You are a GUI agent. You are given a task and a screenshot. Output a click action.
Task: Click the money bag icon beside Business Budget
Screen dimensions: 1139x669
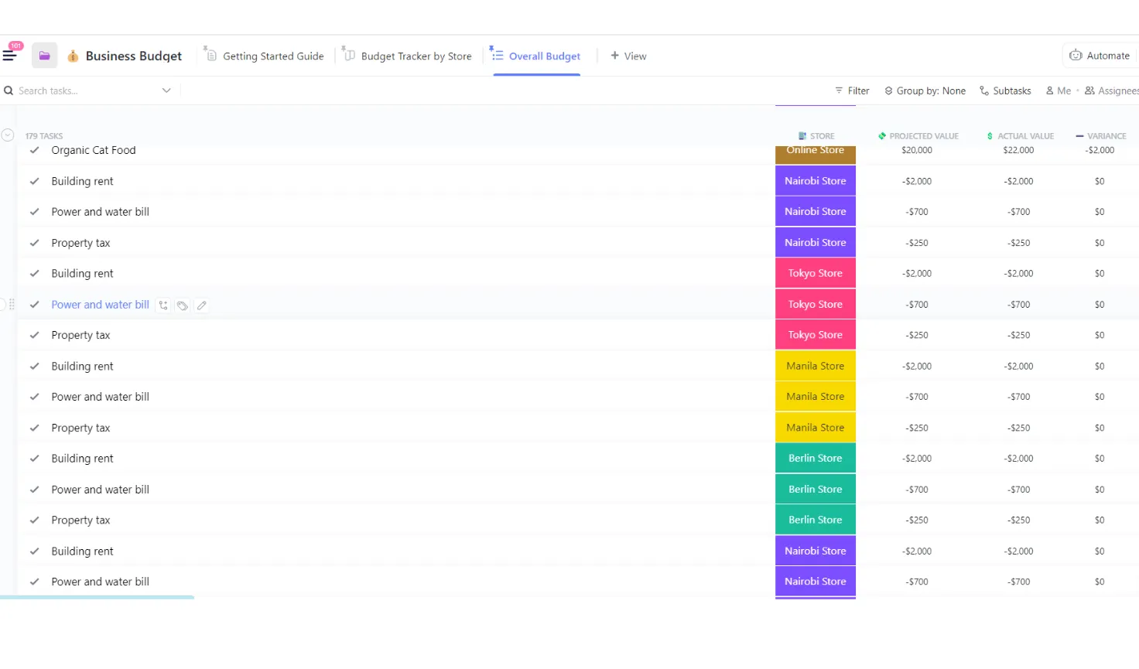click(73, 56)
